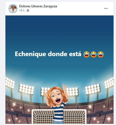The image size is (116, 125).
Task: Click the last laughing-crying emoji
Action: [101, 55]
